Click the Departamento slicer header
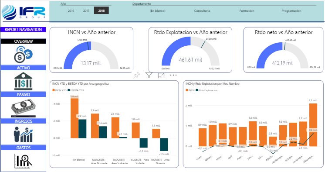Viewport: 325px width, 172px height. (142, 4)
